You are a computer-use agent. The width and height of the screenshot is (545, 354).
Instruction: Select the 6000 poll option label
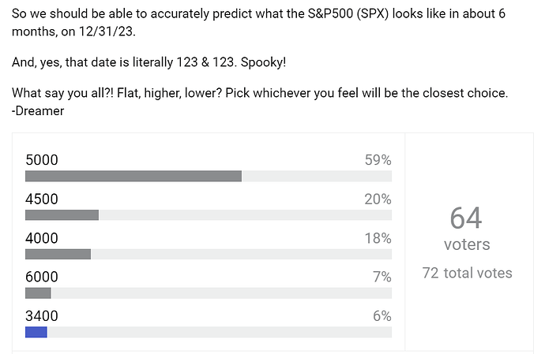click(x=42, y=277)
